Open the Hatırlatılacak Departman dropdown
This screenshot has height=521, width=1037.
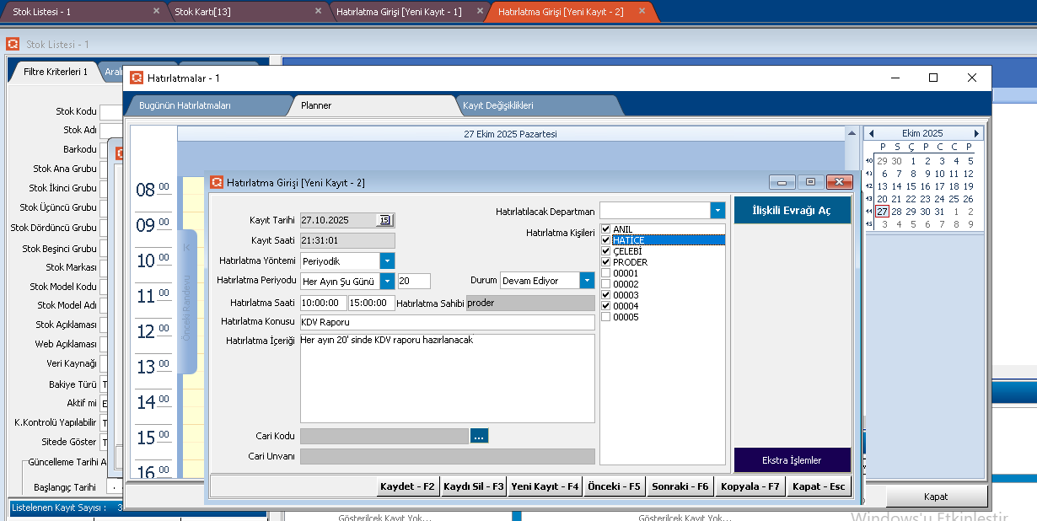717,211
